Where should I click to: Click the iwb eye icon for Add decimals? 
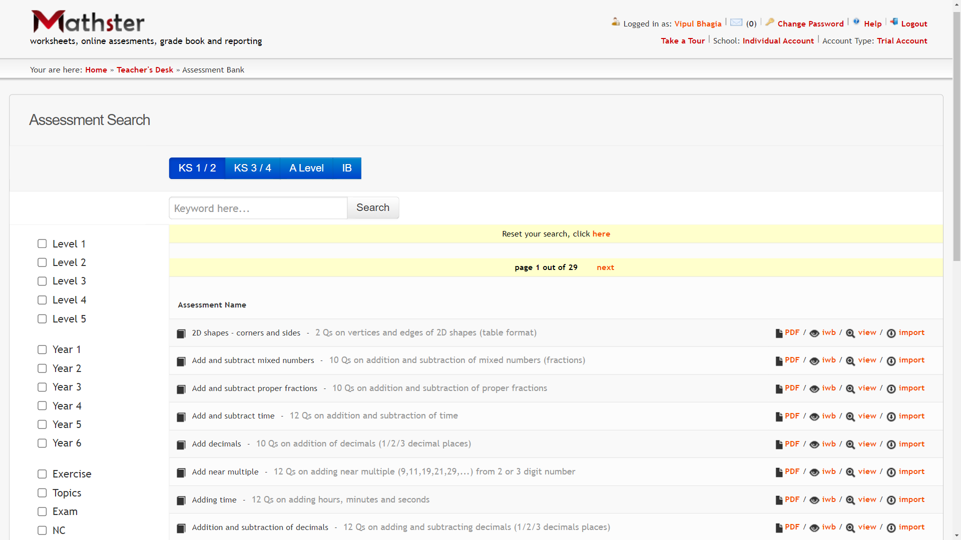coord(814,444)
